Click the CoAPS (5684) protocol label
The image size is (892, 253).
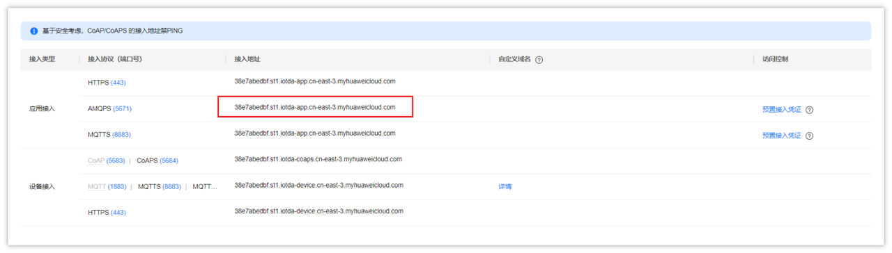(157, 161)
